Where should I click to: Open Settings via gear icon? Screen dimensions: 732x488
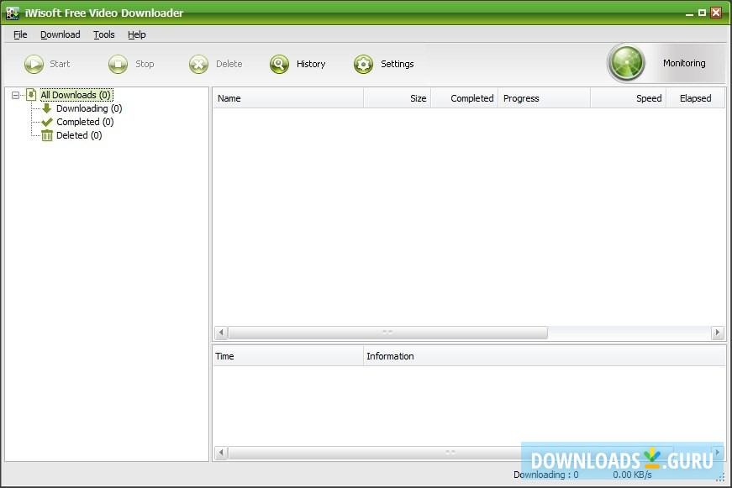tap(363, 64)
